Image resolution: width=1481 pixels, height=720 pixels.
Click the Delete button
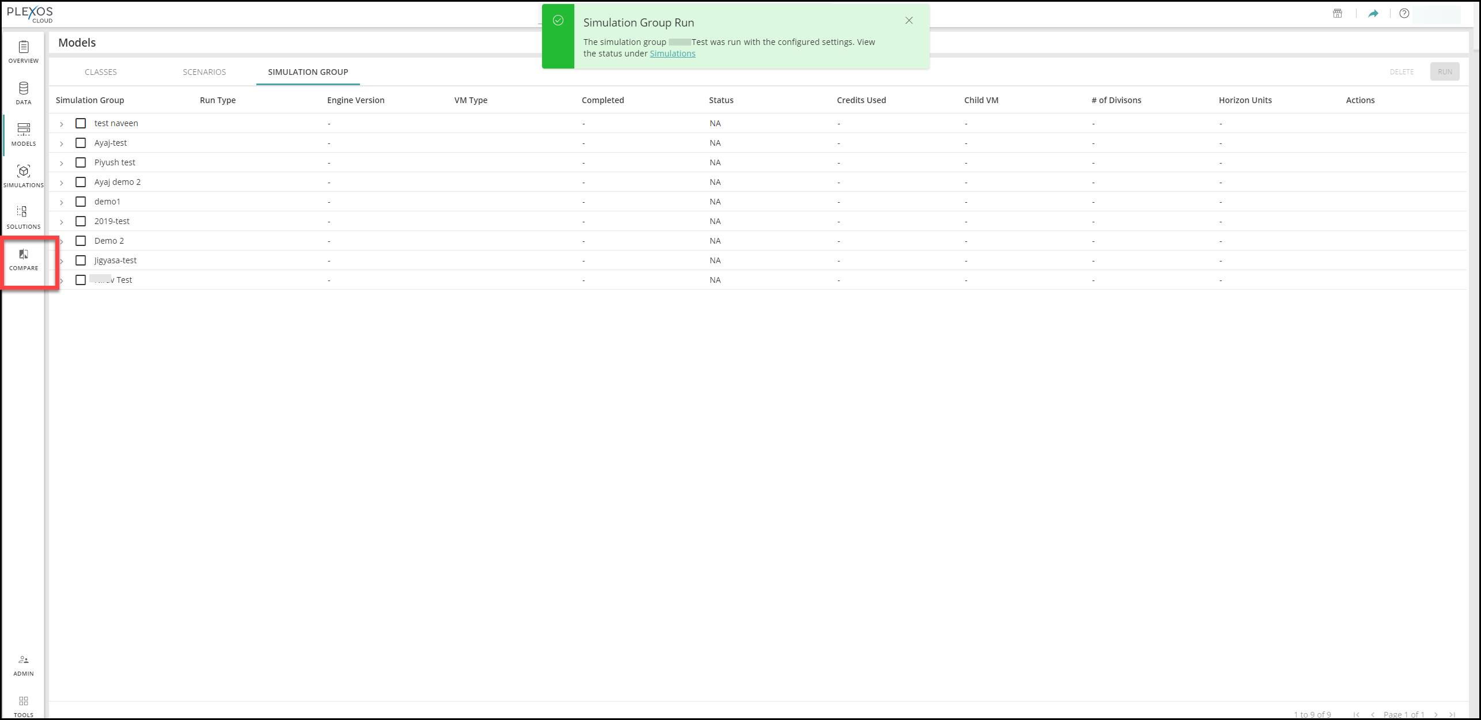[x=1402, y=72]
